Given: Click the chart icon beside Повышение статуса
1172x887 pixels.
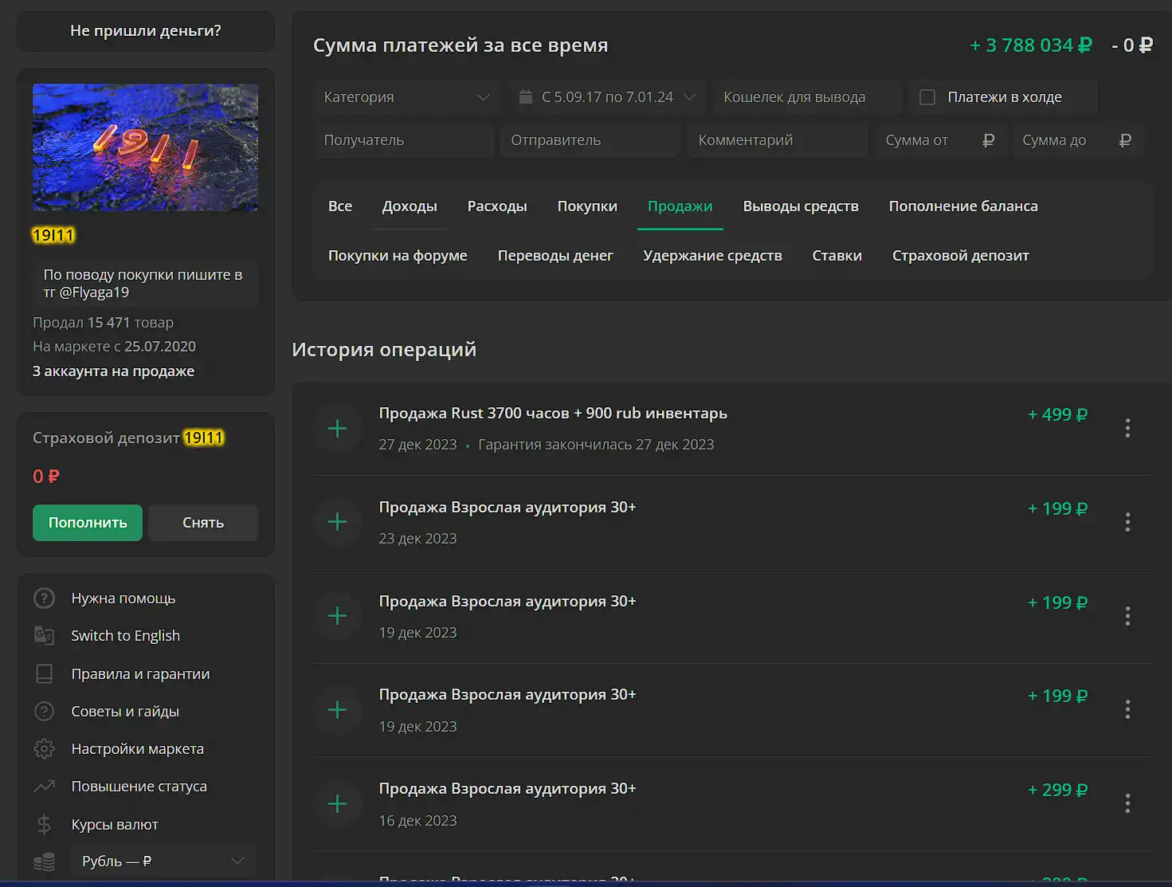Looking at the screenshot, I should click(x=45, y=786).
